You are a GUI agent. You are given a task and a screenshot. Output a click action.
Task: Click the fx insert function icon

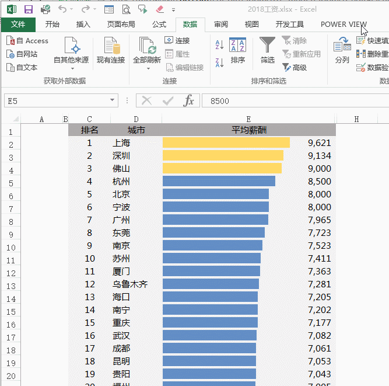click(188, 101)
